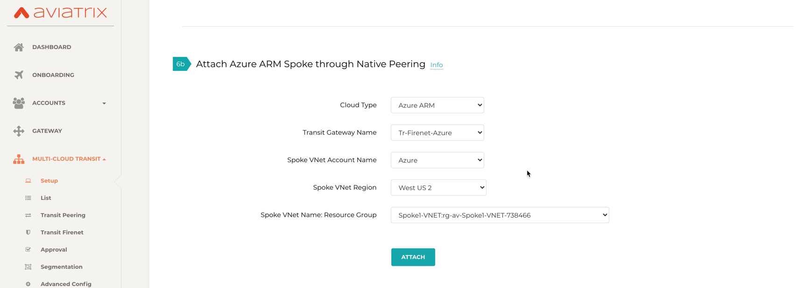Open the Info link
The width and height of the screenshot is (798, 288).
point(436,65)
